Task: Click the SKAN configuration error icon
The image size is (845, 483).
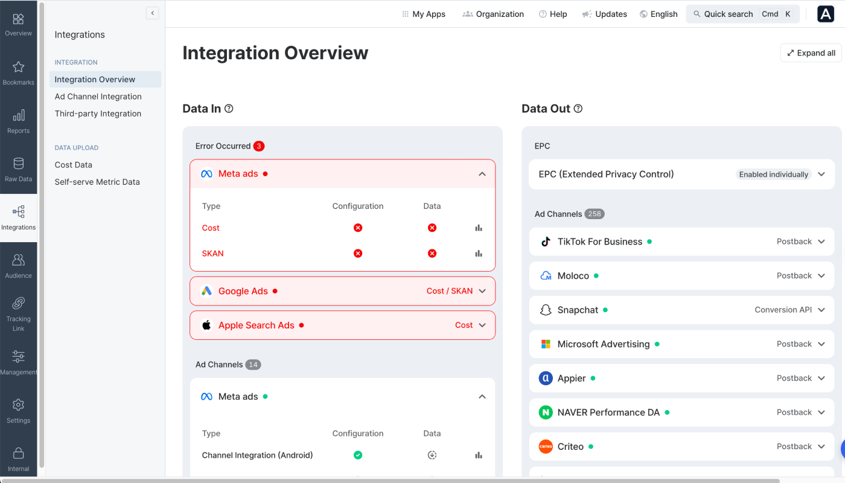Action: click(358, 254)
